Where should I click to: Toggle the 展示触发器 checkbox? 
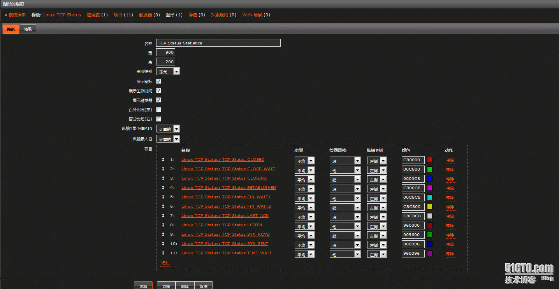[x=159, y=100]
